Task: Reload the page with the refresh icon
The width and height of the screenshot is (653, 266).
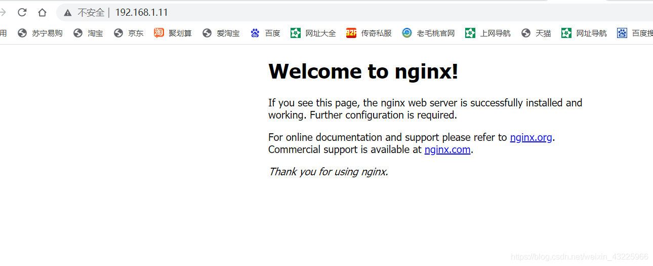Action: tap(22, 13)
